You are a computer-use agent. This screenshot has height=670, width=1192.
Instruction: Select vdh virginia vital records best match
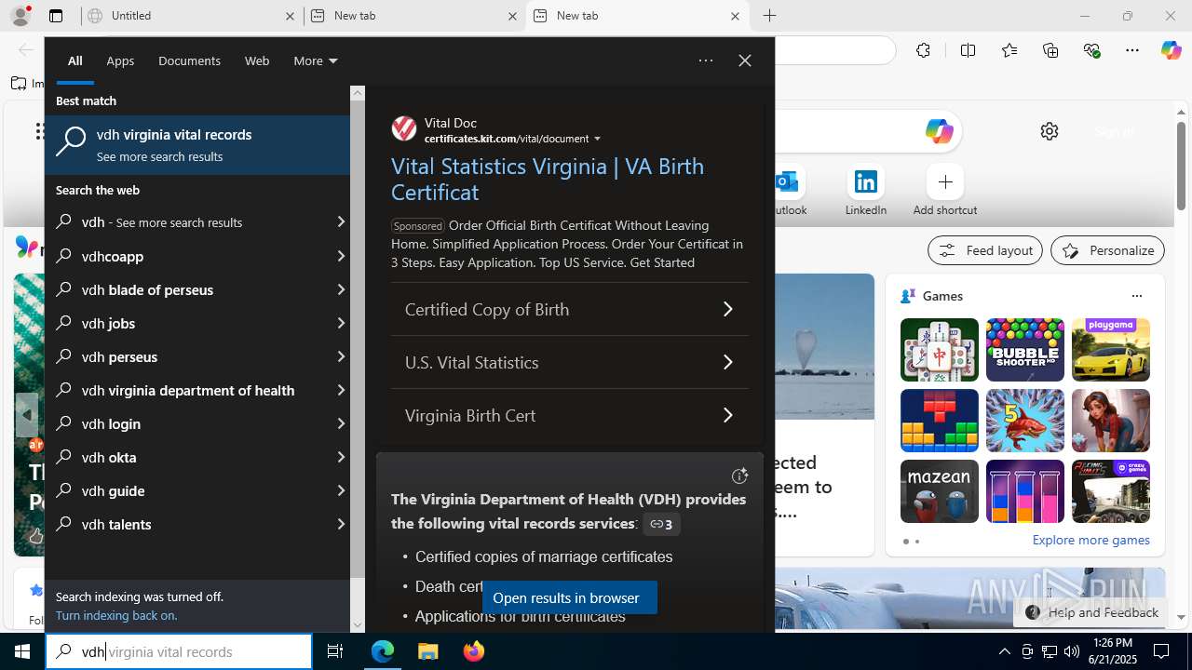(197, 145)
